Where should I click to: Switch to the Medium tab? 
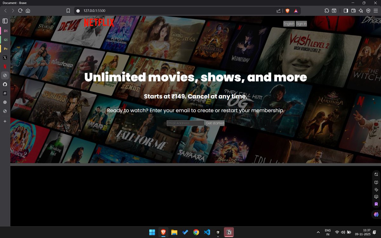pyautogui.click(x=5, y=93)
